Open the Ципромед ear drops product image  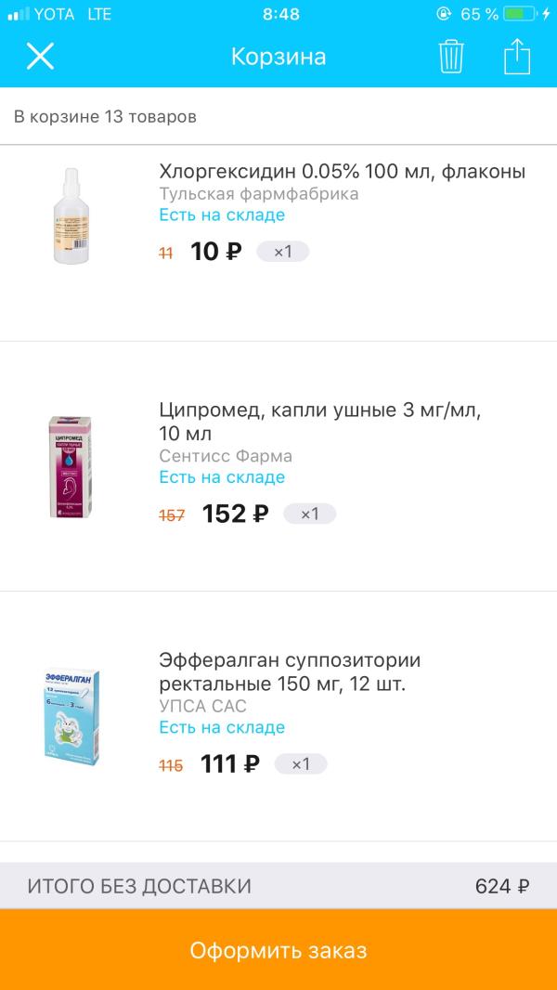point(73,467)
